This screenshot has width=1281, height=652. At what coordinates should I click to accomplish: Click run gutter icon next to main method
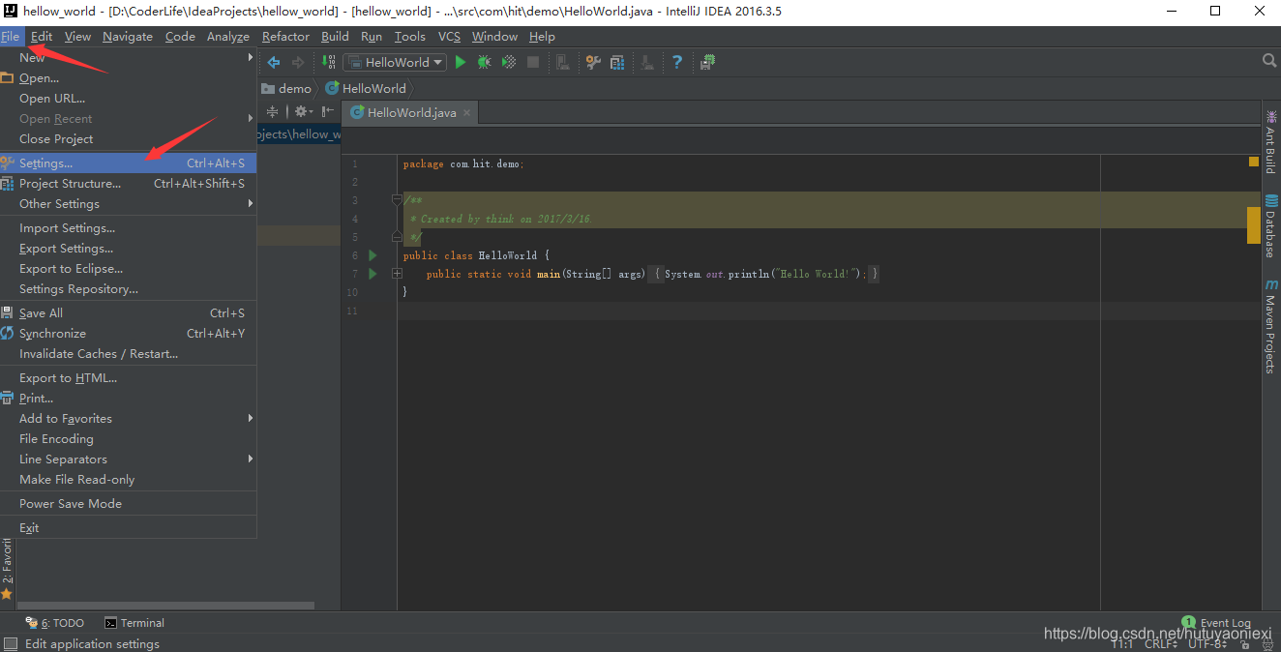372,274
